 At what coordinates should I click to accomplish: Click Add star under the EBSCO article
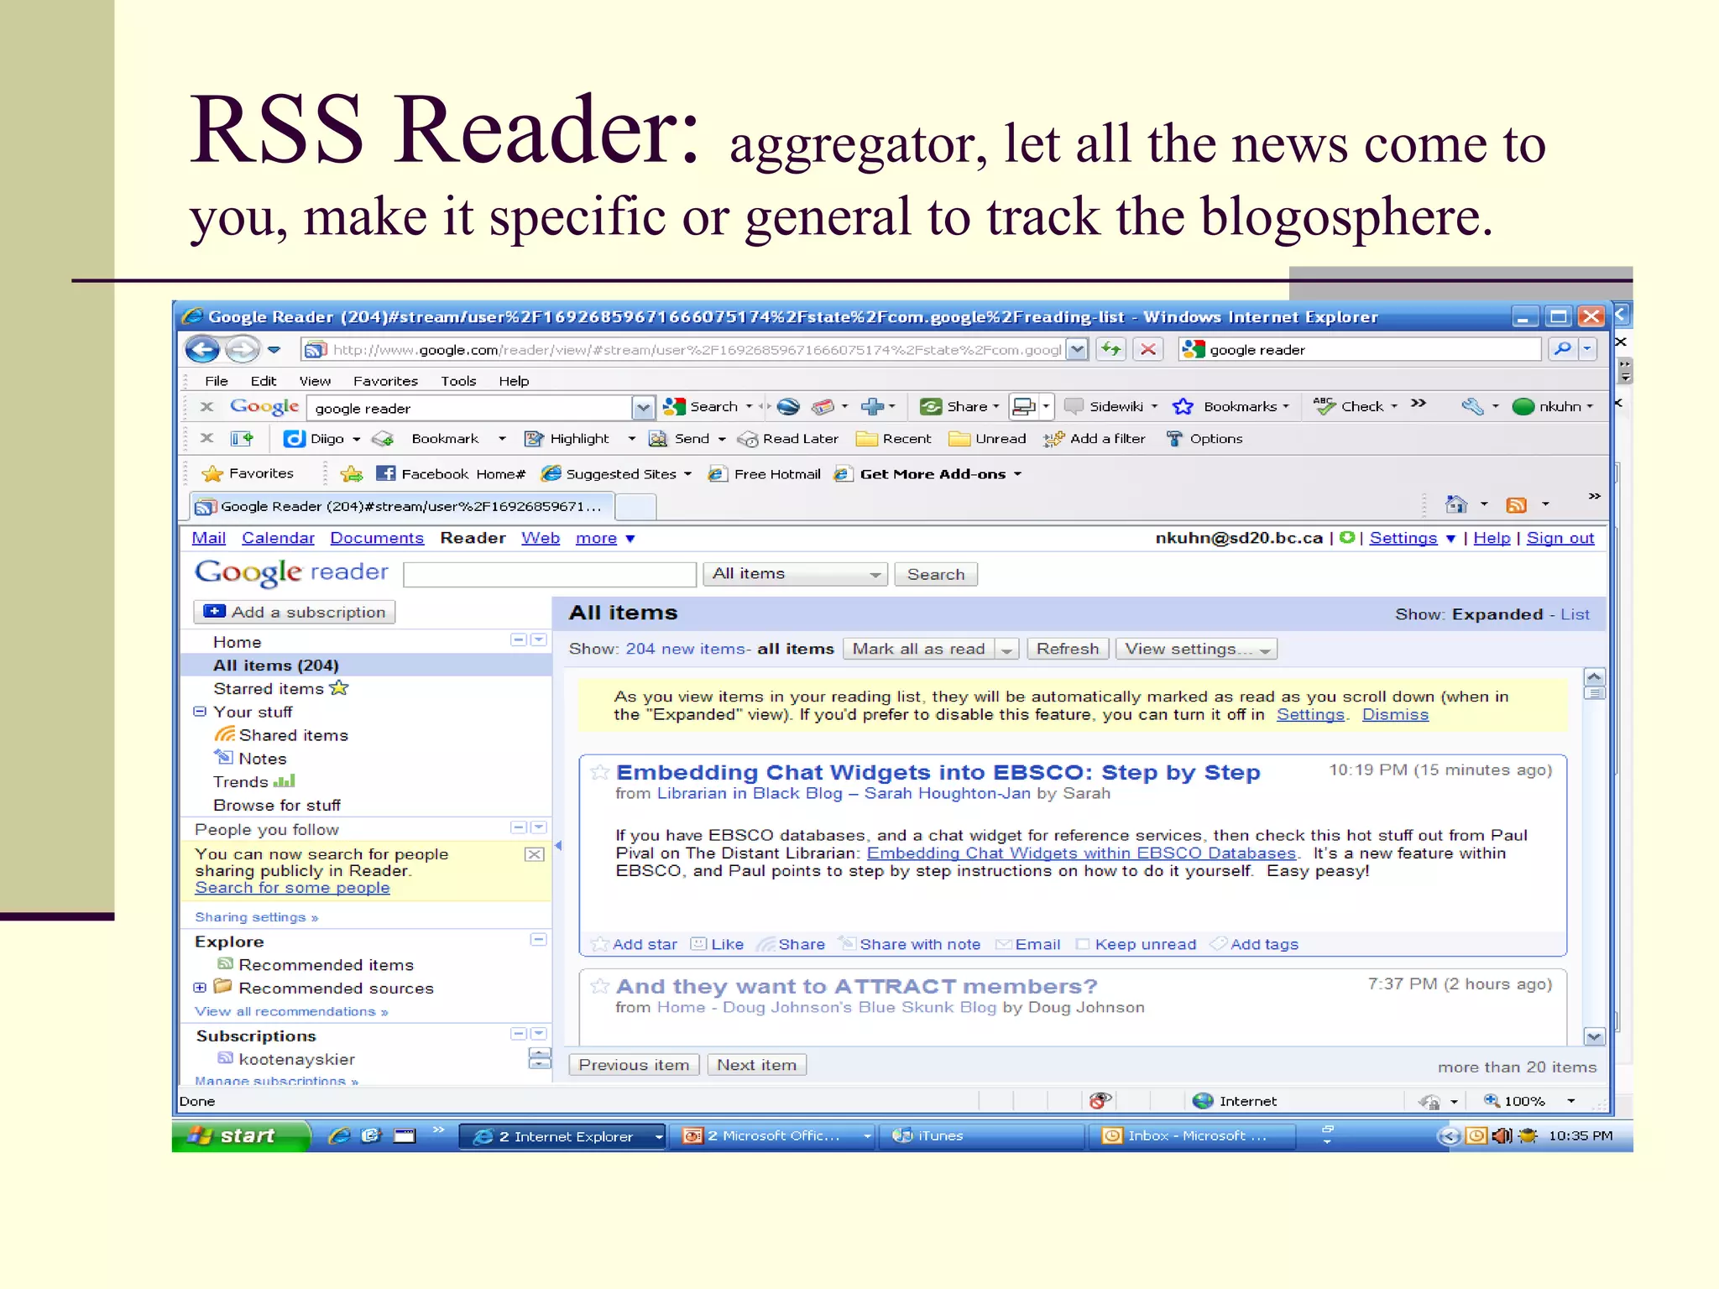point(635,945)
